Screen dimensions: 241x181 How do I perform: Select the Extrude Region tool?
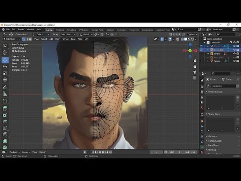[x=5, y=108]
